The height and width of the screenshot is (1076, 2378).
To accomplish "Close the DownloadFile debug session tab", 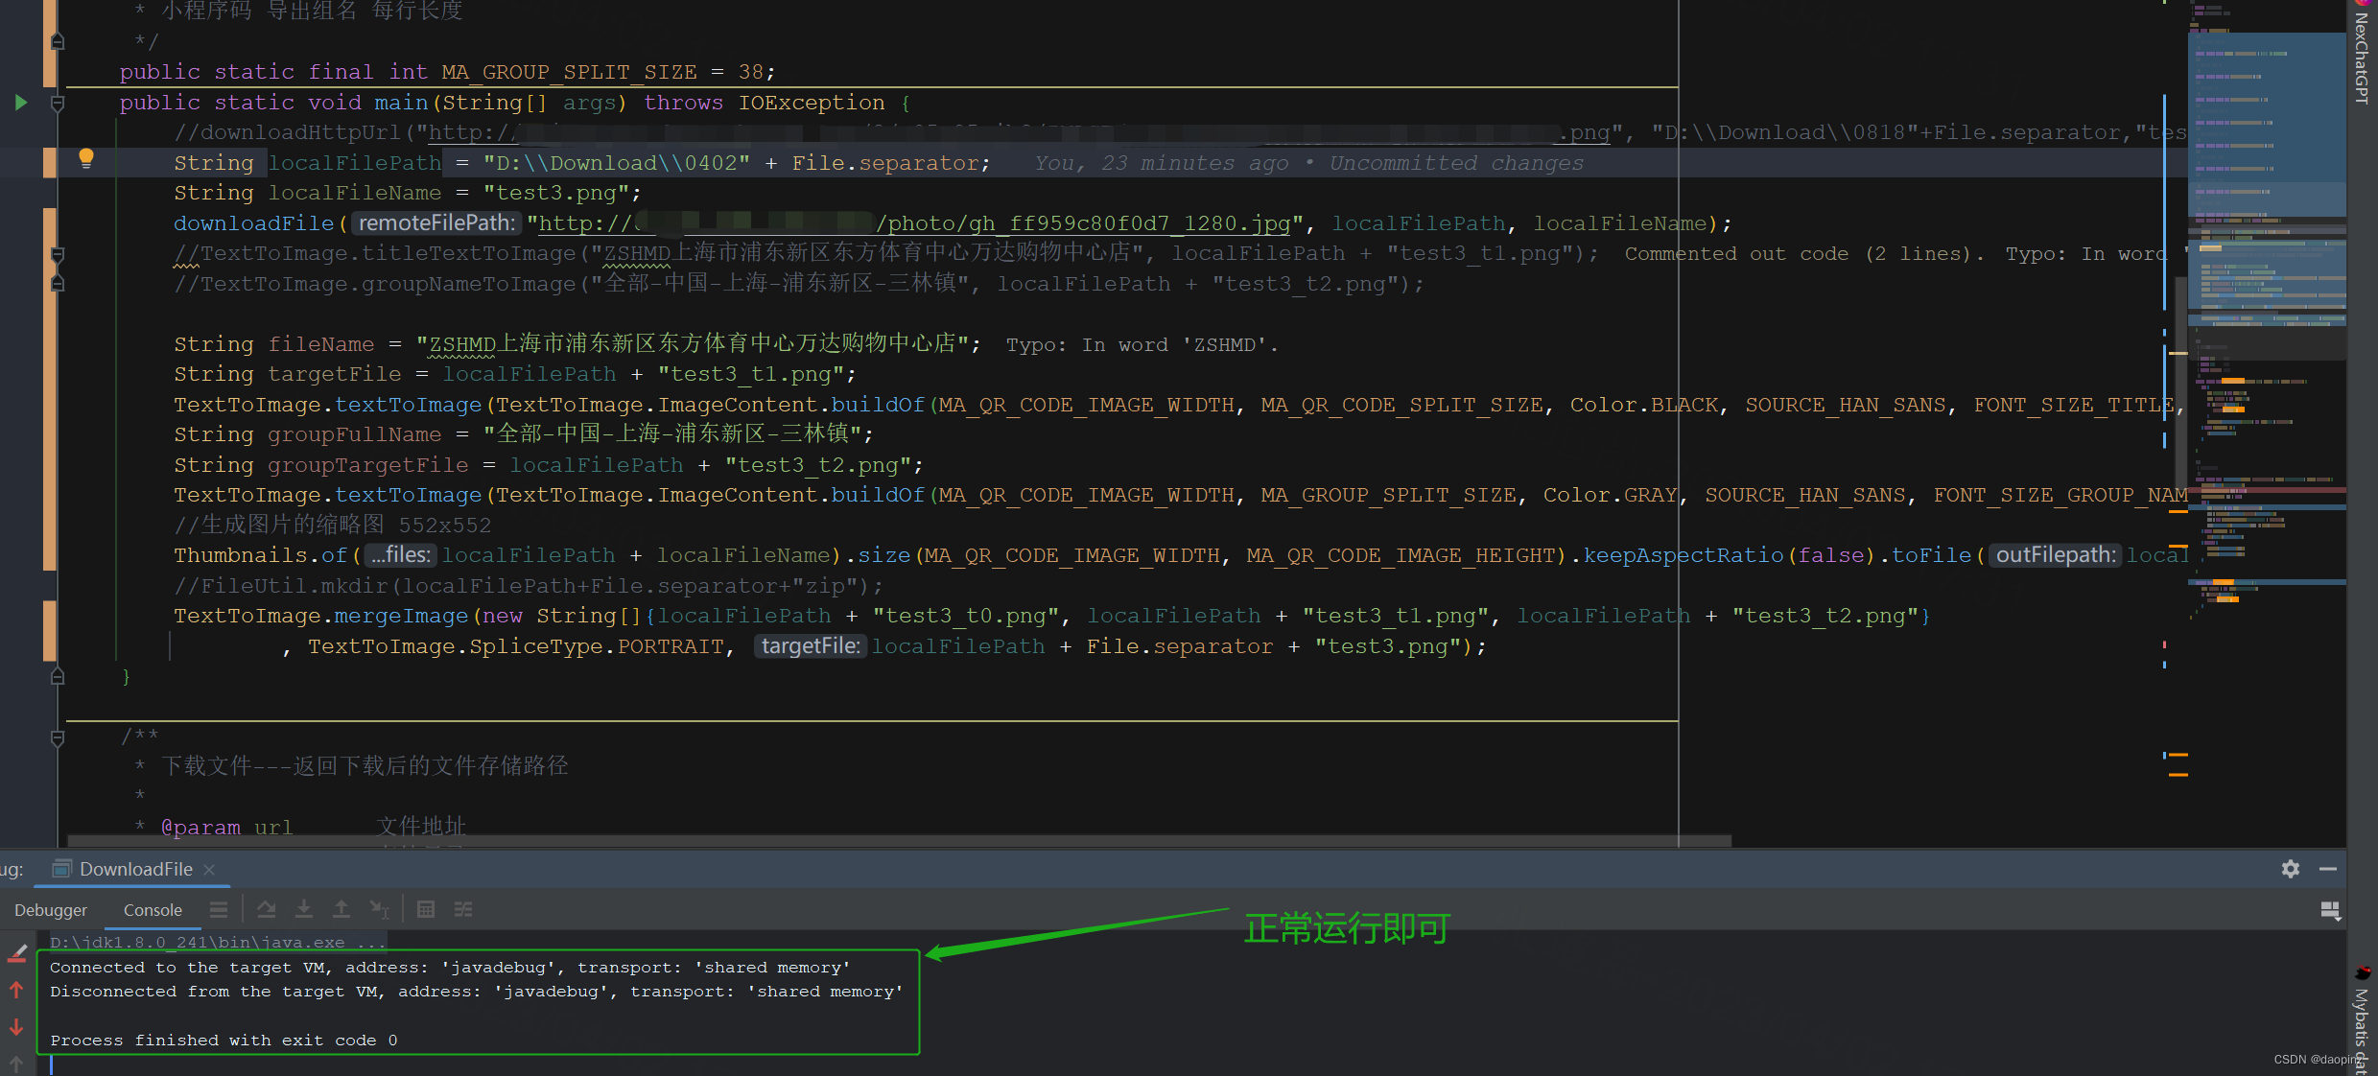I will click(209, 870).
